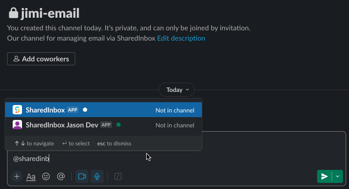Open the slash shortcuts menu icon
Viewport: 349px width, 189px height.
click(x=118, y=176)
